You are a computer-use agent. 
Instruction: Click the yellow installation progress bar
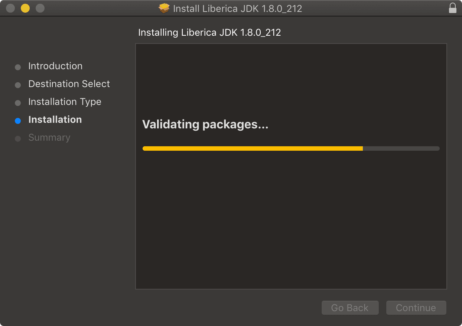pos(253,148)
